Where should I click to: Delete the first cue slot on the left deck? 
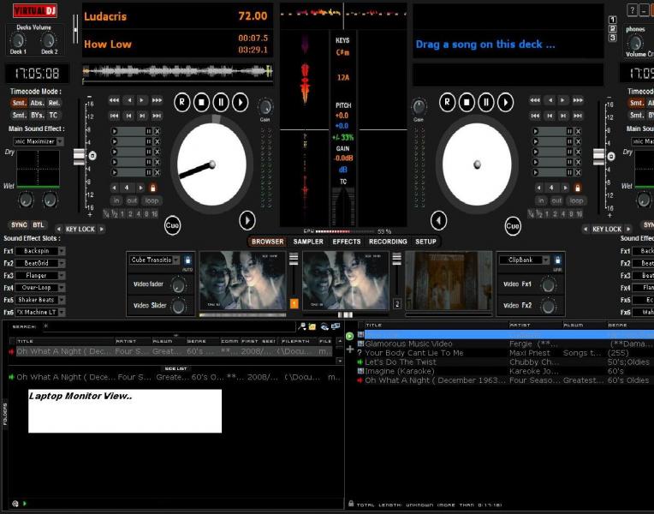pos(158,131)
